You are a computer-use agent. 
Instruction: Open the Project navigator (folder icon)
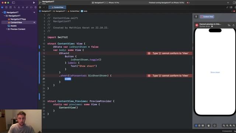[2, 7]
